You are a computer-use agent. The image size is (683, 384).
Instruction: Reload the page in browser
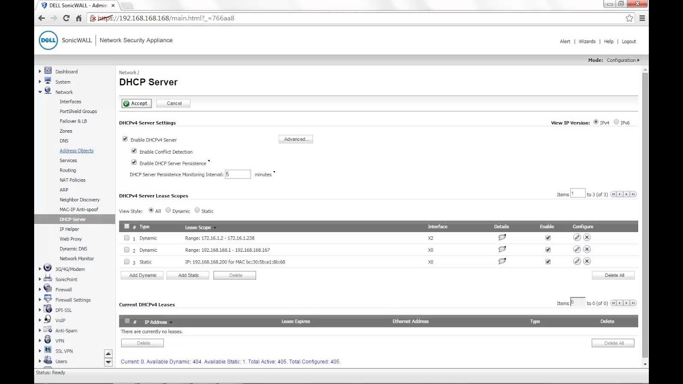pyautogui.click(x=66, y=18)
